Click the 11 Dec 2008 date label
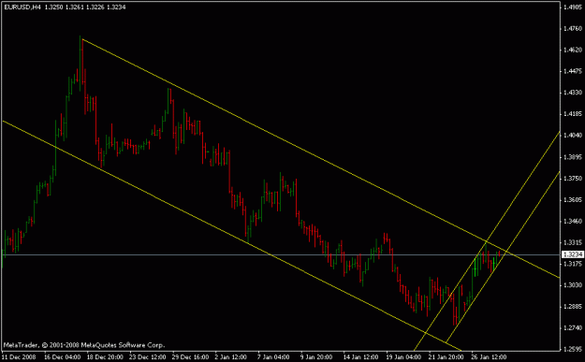 (19, 357)
